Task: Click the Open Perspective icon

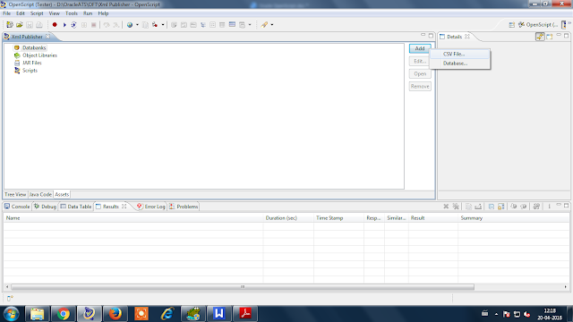Action: tap(511, 25)
